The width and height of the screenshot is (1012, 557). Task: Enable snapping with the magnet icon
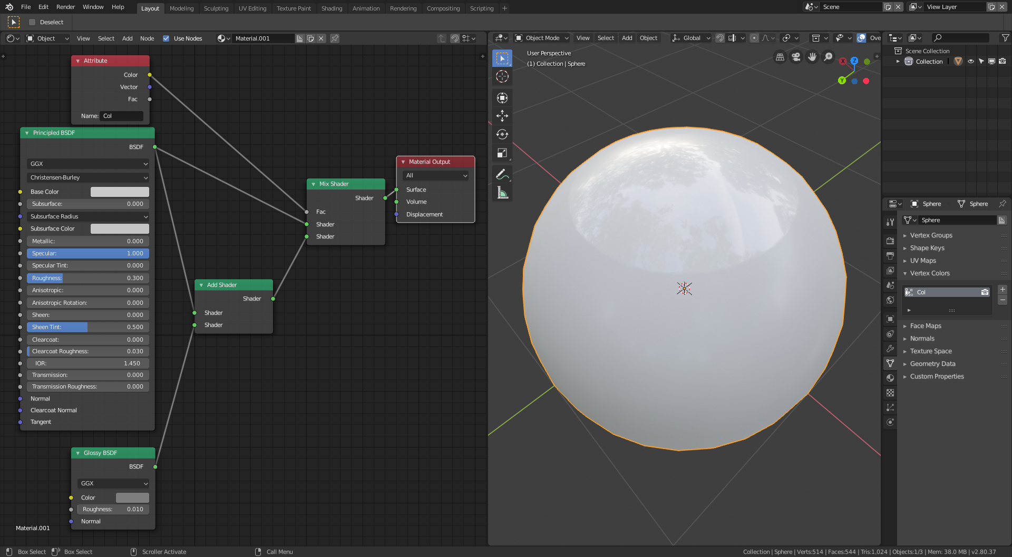click(x=720, y=38)
